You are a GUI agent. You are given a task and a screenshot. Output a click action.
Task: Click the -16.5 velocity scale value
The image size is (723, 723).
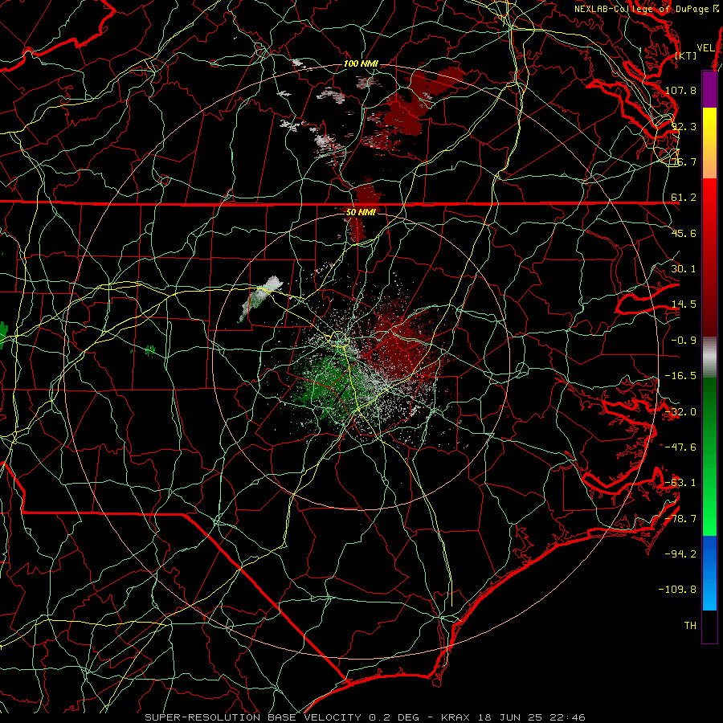coord(680,376)
